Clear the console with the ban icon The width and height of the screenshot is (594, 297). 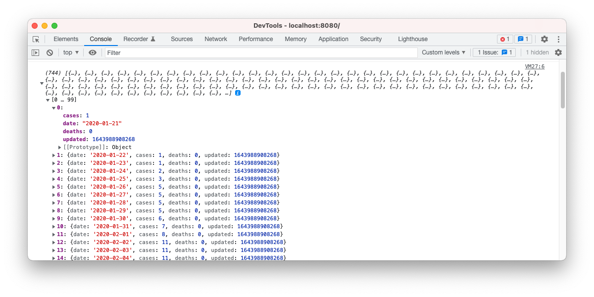pos(49,52)
